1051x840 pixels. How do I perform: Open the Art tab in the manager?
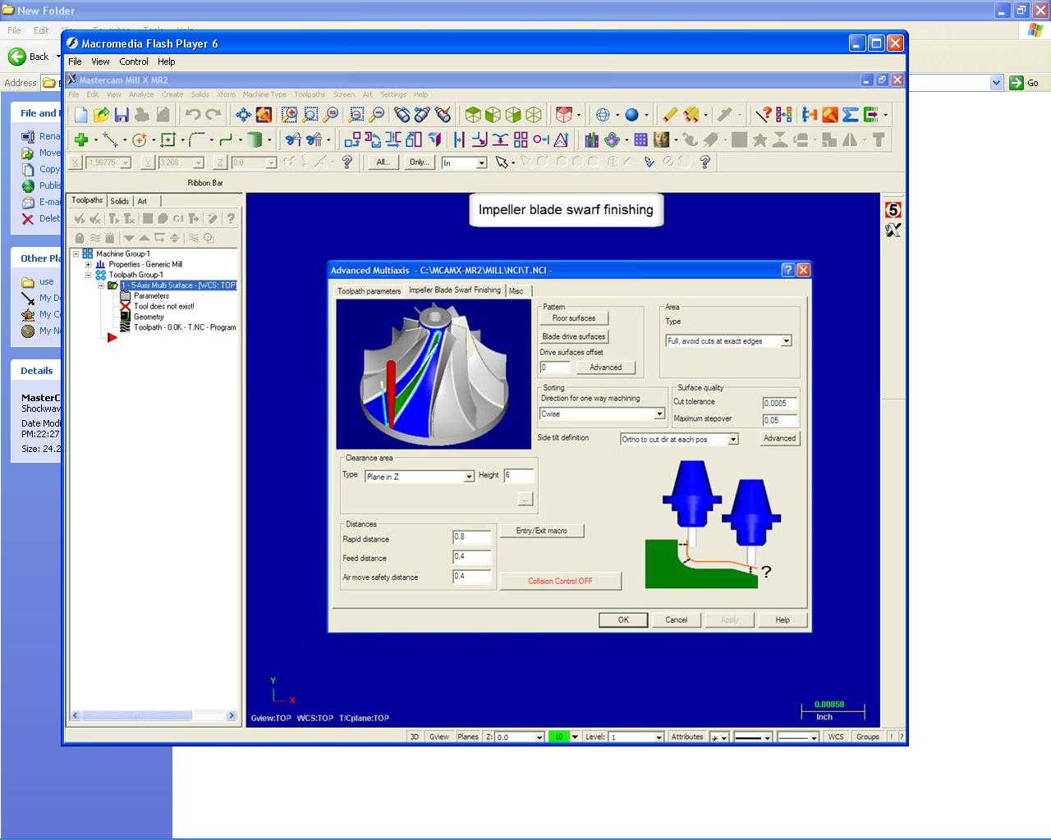(x=142, y=201)
